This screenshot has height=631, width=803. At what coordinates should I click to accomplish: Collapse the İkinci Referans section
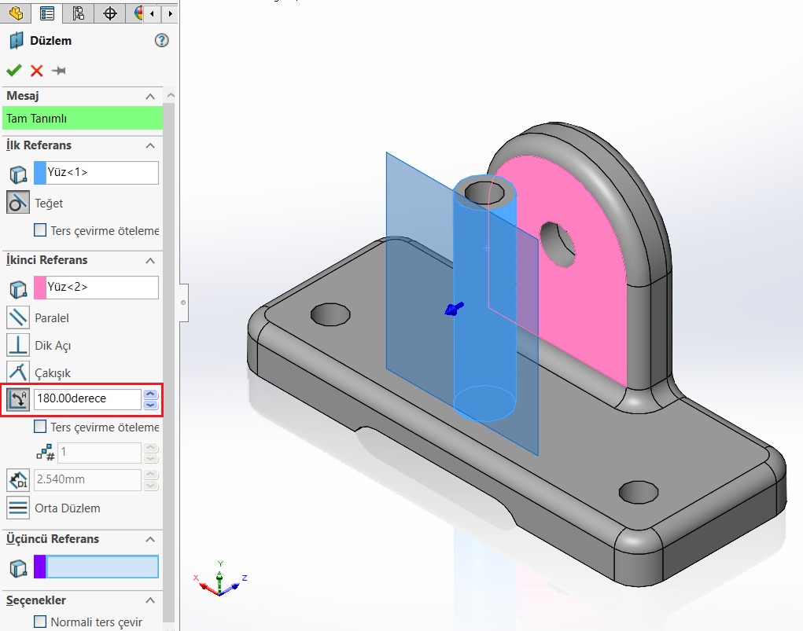[x=150, y=260]
